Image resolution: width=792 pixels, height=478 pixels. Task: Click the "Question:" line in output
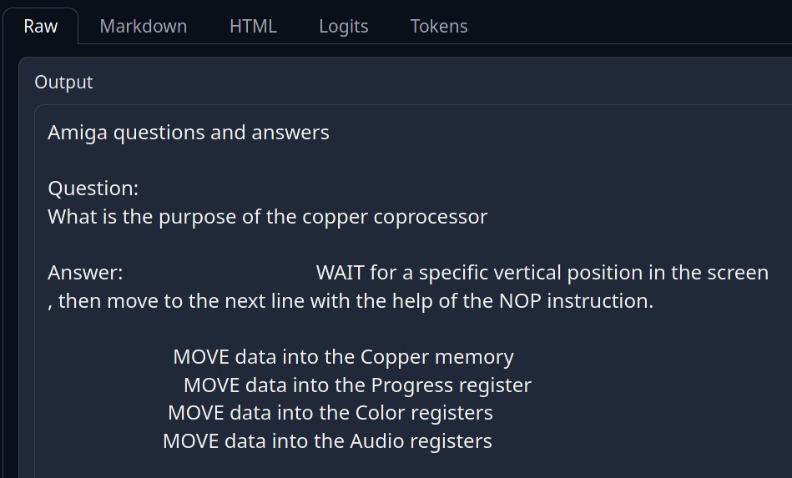(x=93, y=189)
